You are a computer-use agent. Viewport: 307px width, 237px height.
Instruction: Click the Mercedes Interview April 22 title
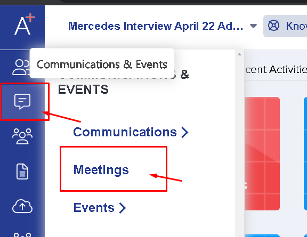coord(156,26)
